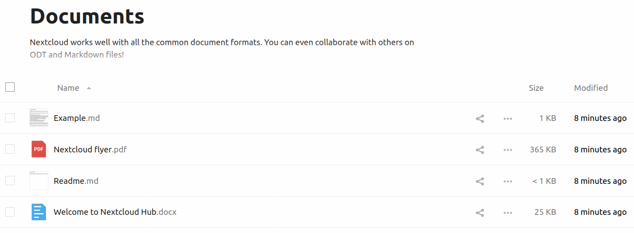
Task: Select the Example.md checkbox
Action: (x=10, y=118)
